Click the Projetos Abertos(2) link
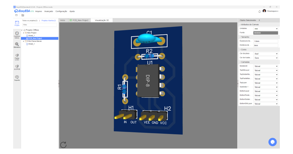Viewport: 293px width, 154px height. (49, 21)
